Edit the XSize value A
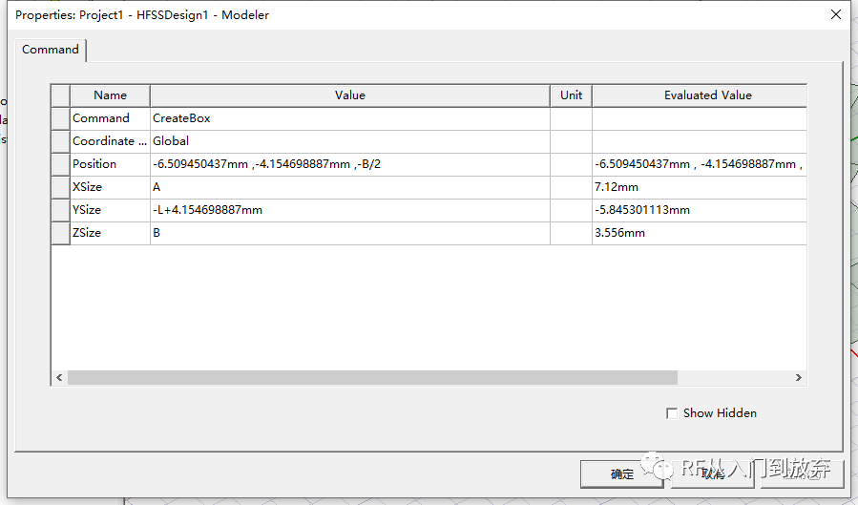Image resolution: width=858 pixels, height=505 pixels. [350, 188]
